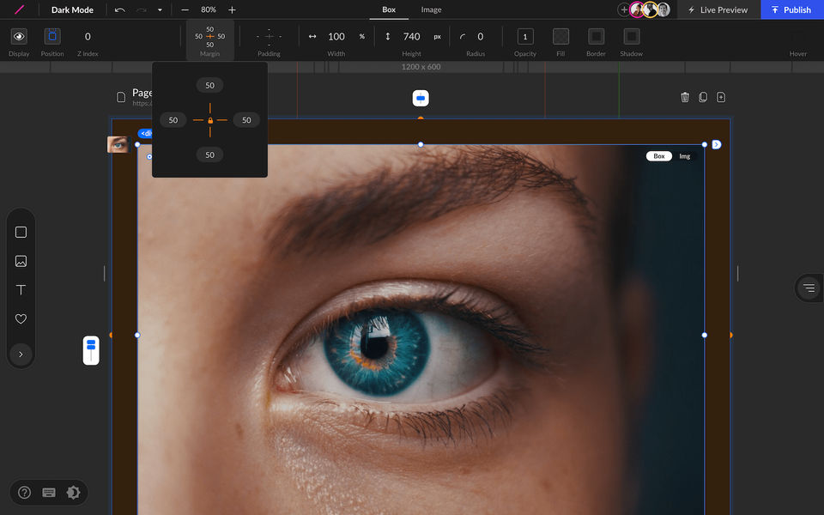The height and width of the screenshot is (515, 824).
Task: Switch to the Image tab
Action: tap(431, 10)
